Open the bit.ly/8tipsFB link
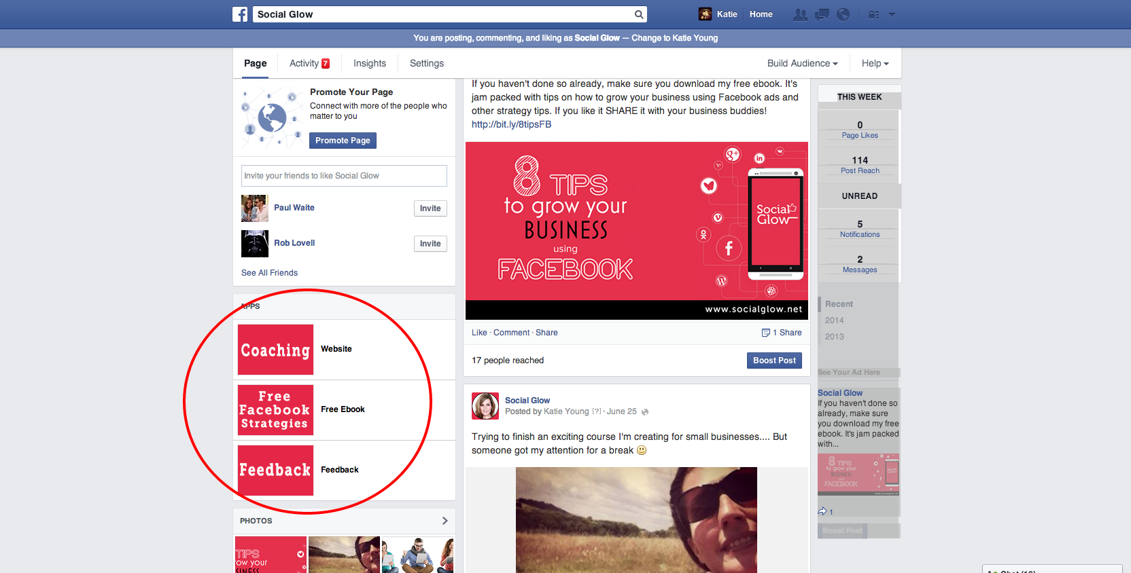The height and width of the screenshot is (573, 1131). click(x=512, y=124)
